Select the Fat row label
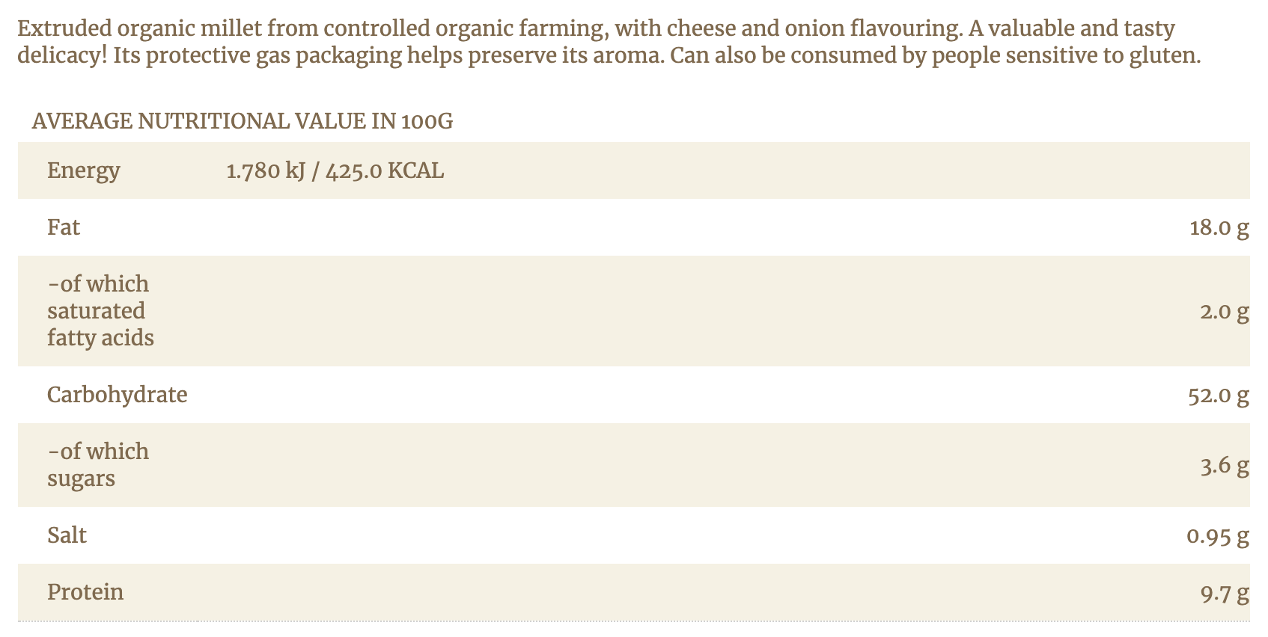Image resolution: width=1268 pixels, height=637 pixels. (x=64, y=227)
